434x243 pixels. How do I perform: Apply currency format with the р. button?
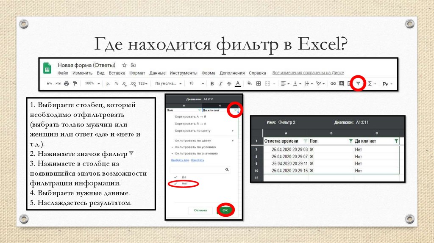108,83
